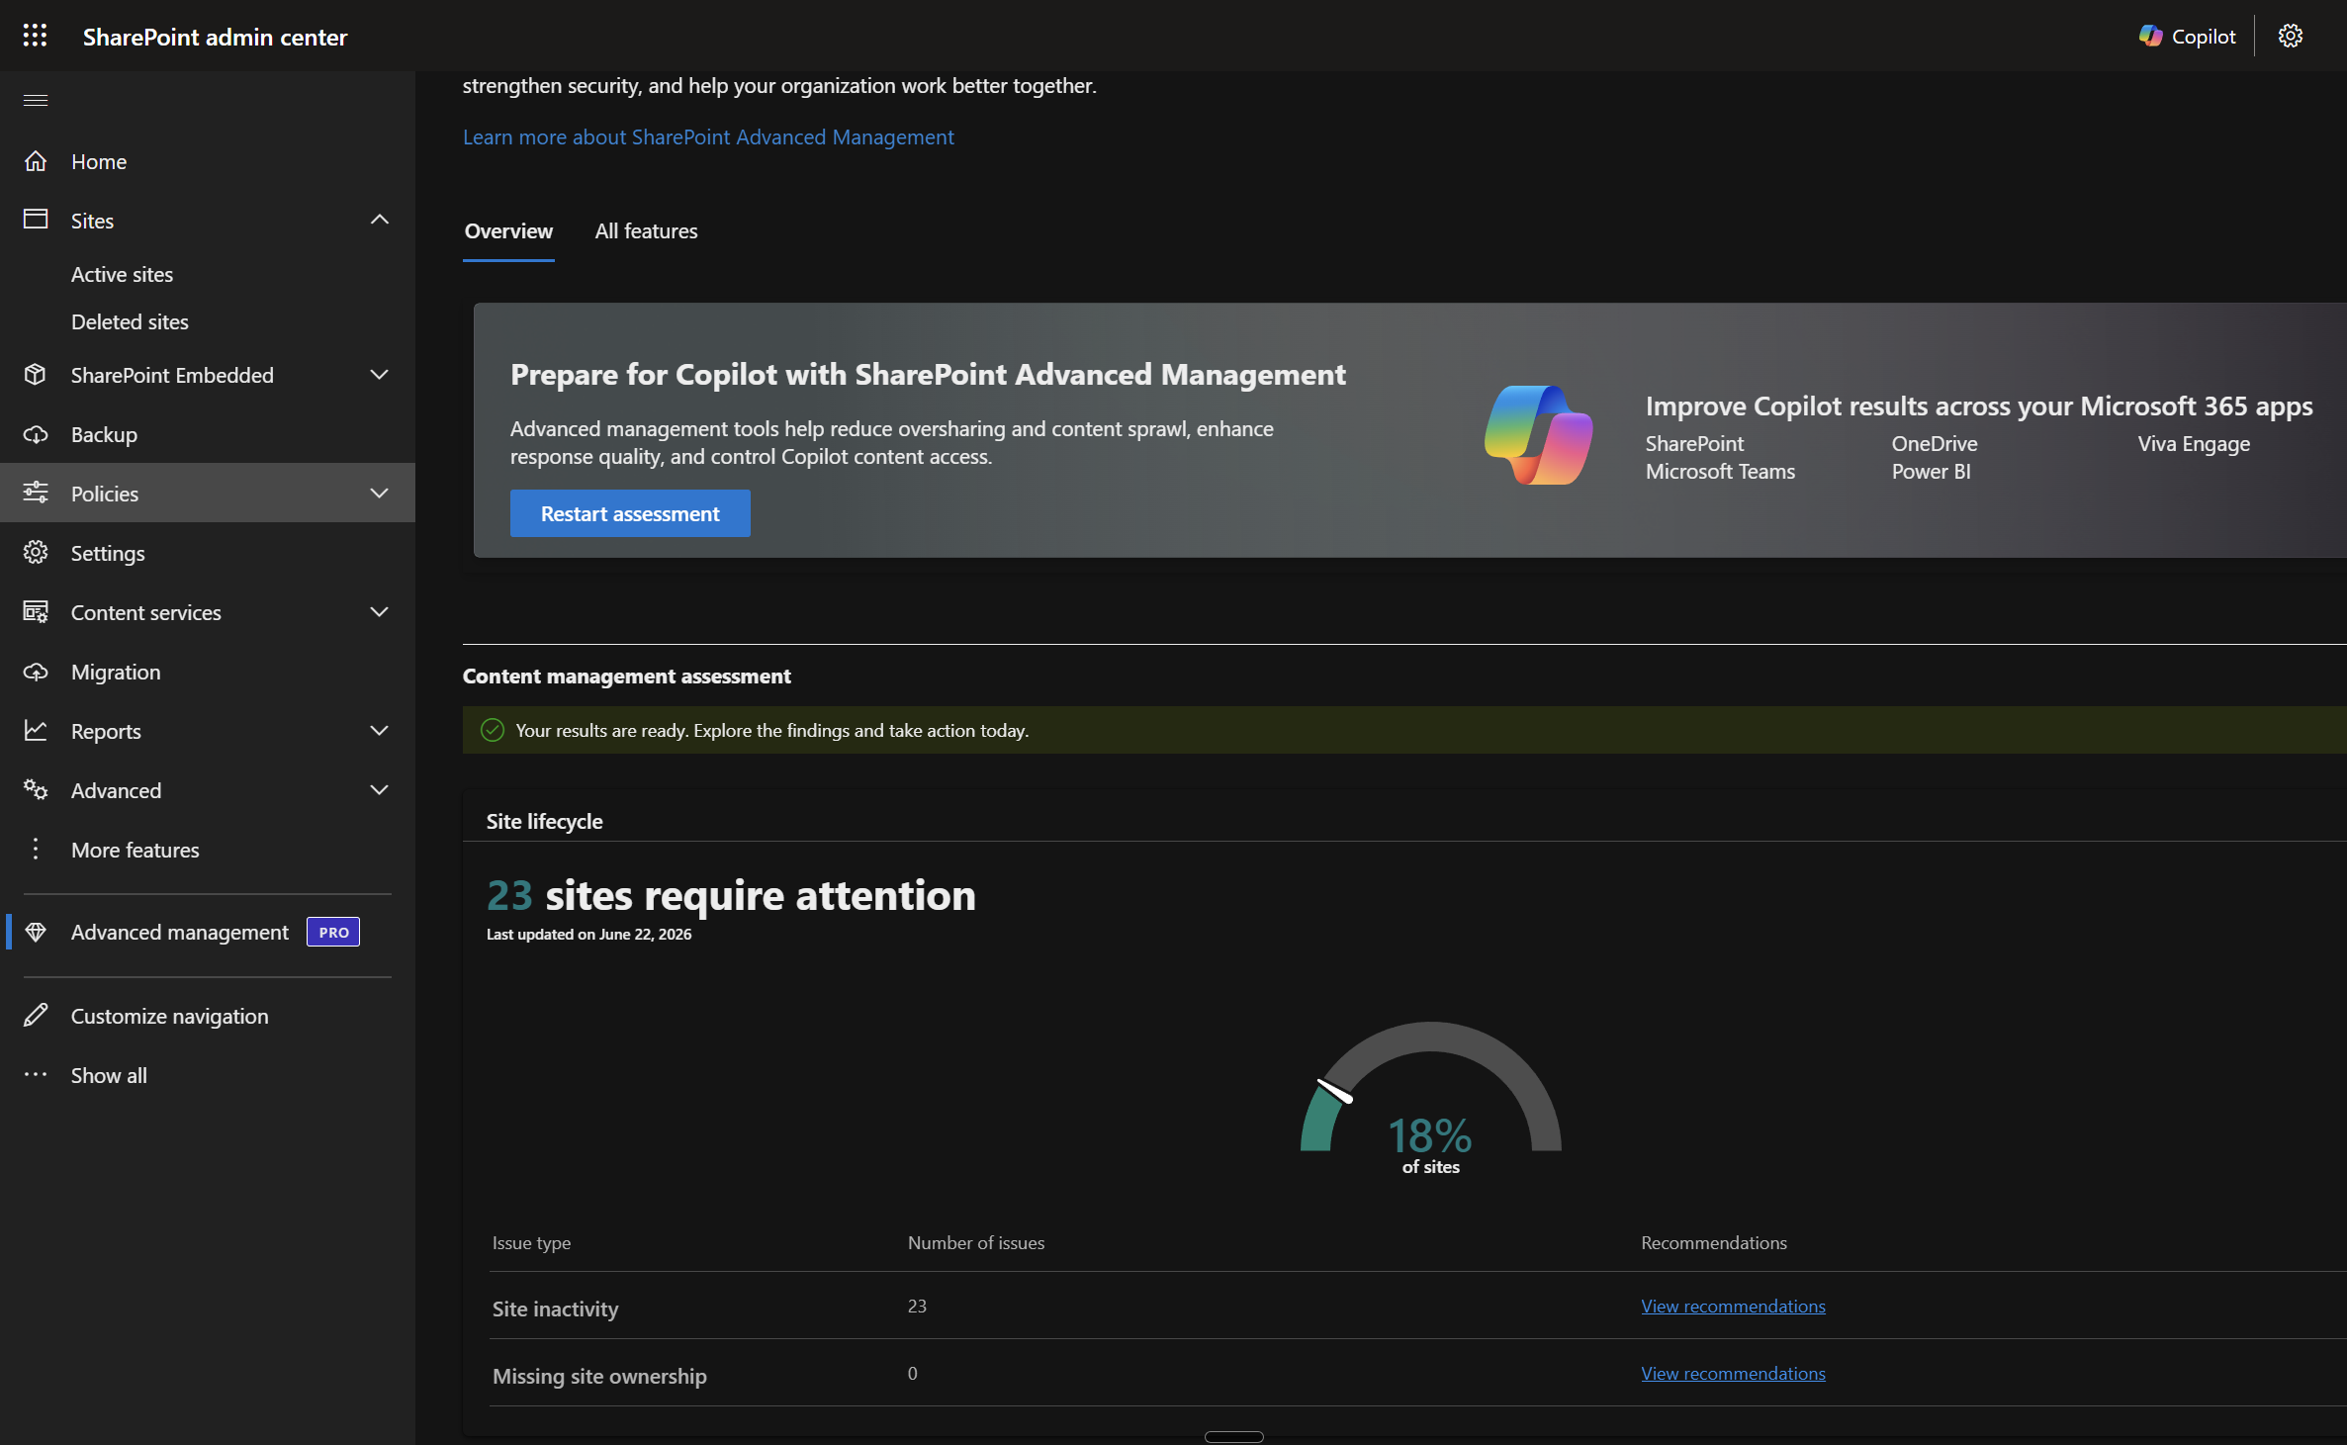The width and height of the screenshot is (2347, 1445).
Task: Click the 'Viva Engage' app label
Action: point(2194,443)
